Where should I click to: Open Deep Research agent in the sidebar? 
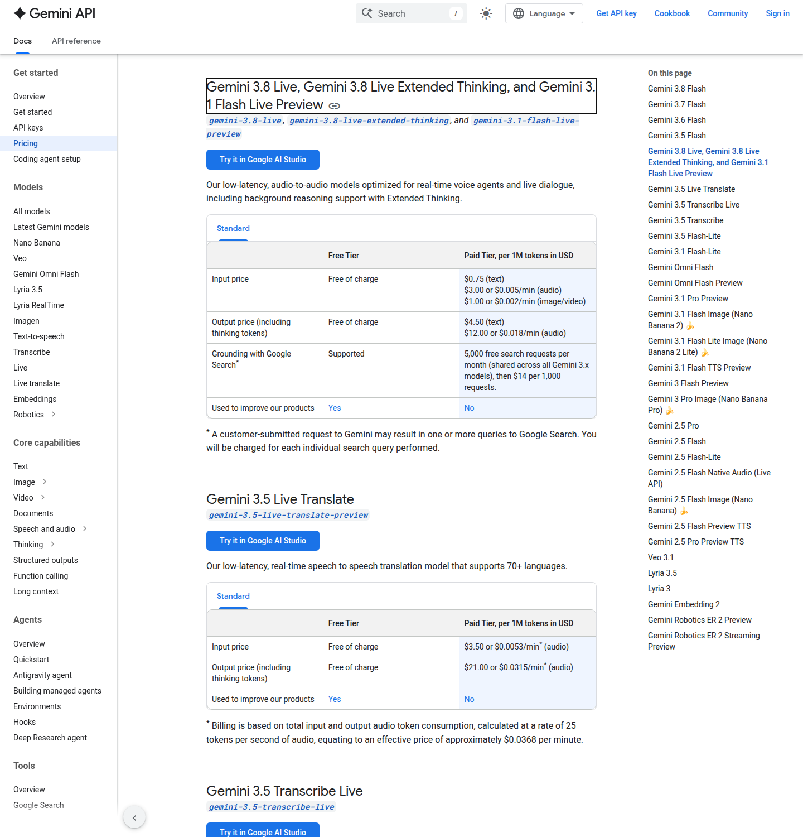(50, 738)
